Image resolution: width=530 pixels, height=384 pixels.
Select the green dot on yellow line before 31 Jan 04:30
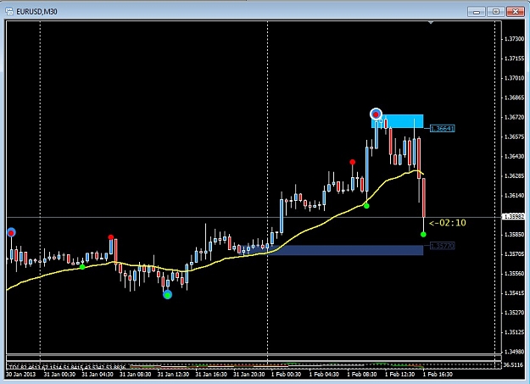pyautogui.click(x=82, y=267)
